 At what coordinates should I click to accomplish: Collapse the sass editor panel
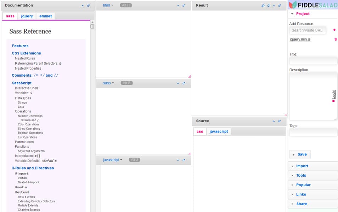click(178, 83)
